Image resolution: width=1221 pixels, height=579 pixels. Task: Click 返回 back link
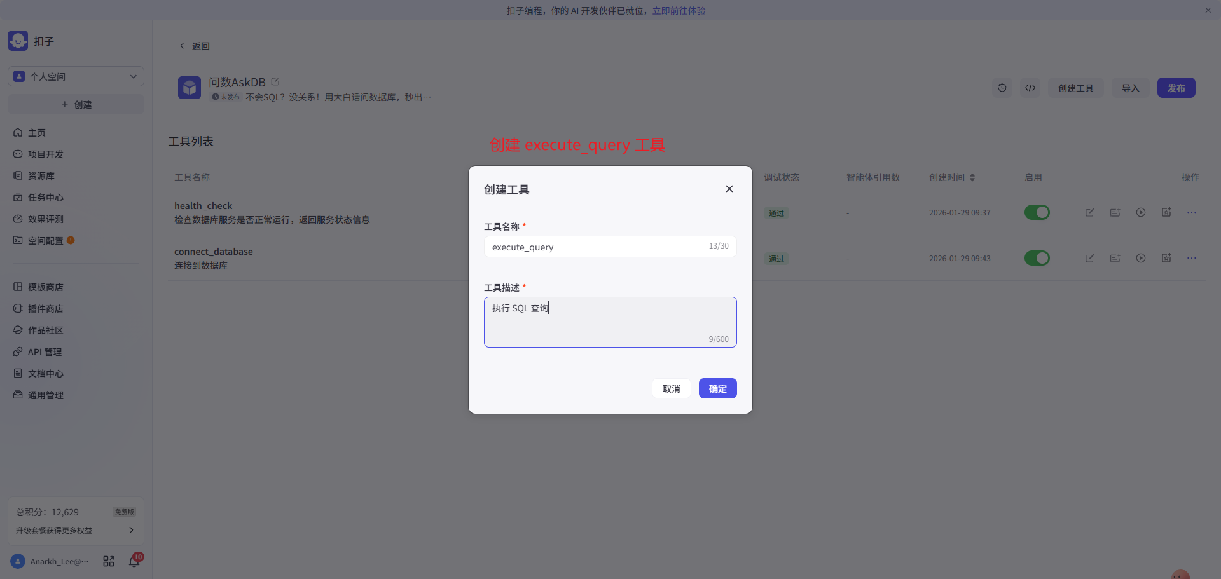point(194,46)
